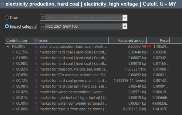The height and width of the screenshot is (115, 182).
Task: Expand the 00.12% hard coal power plant row
Action: point(13,81)
